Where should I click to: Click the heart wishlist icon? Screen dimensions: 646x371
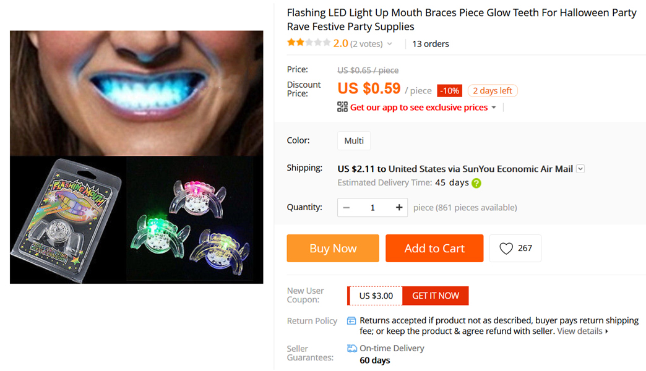tap(506, 248)
